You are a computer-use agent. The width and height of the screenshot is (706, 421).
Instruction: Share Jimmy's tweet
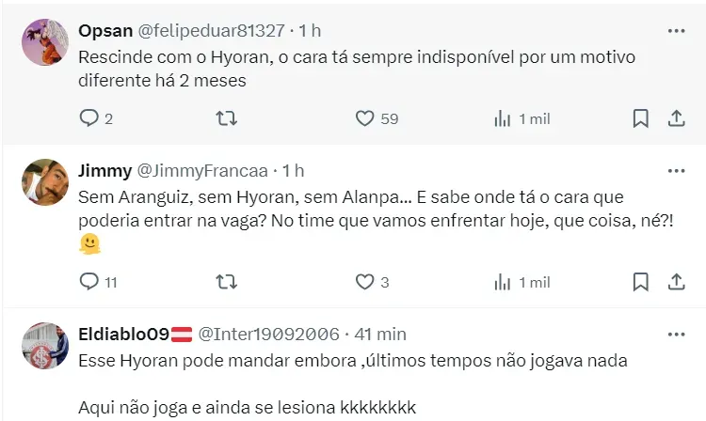tap(676, 281)
